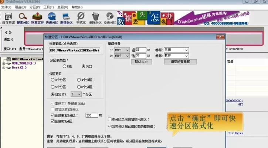Screen dimensions: 268x148
Task: Click the lock icon beside partition 1 size
Action: coord(134,50)
